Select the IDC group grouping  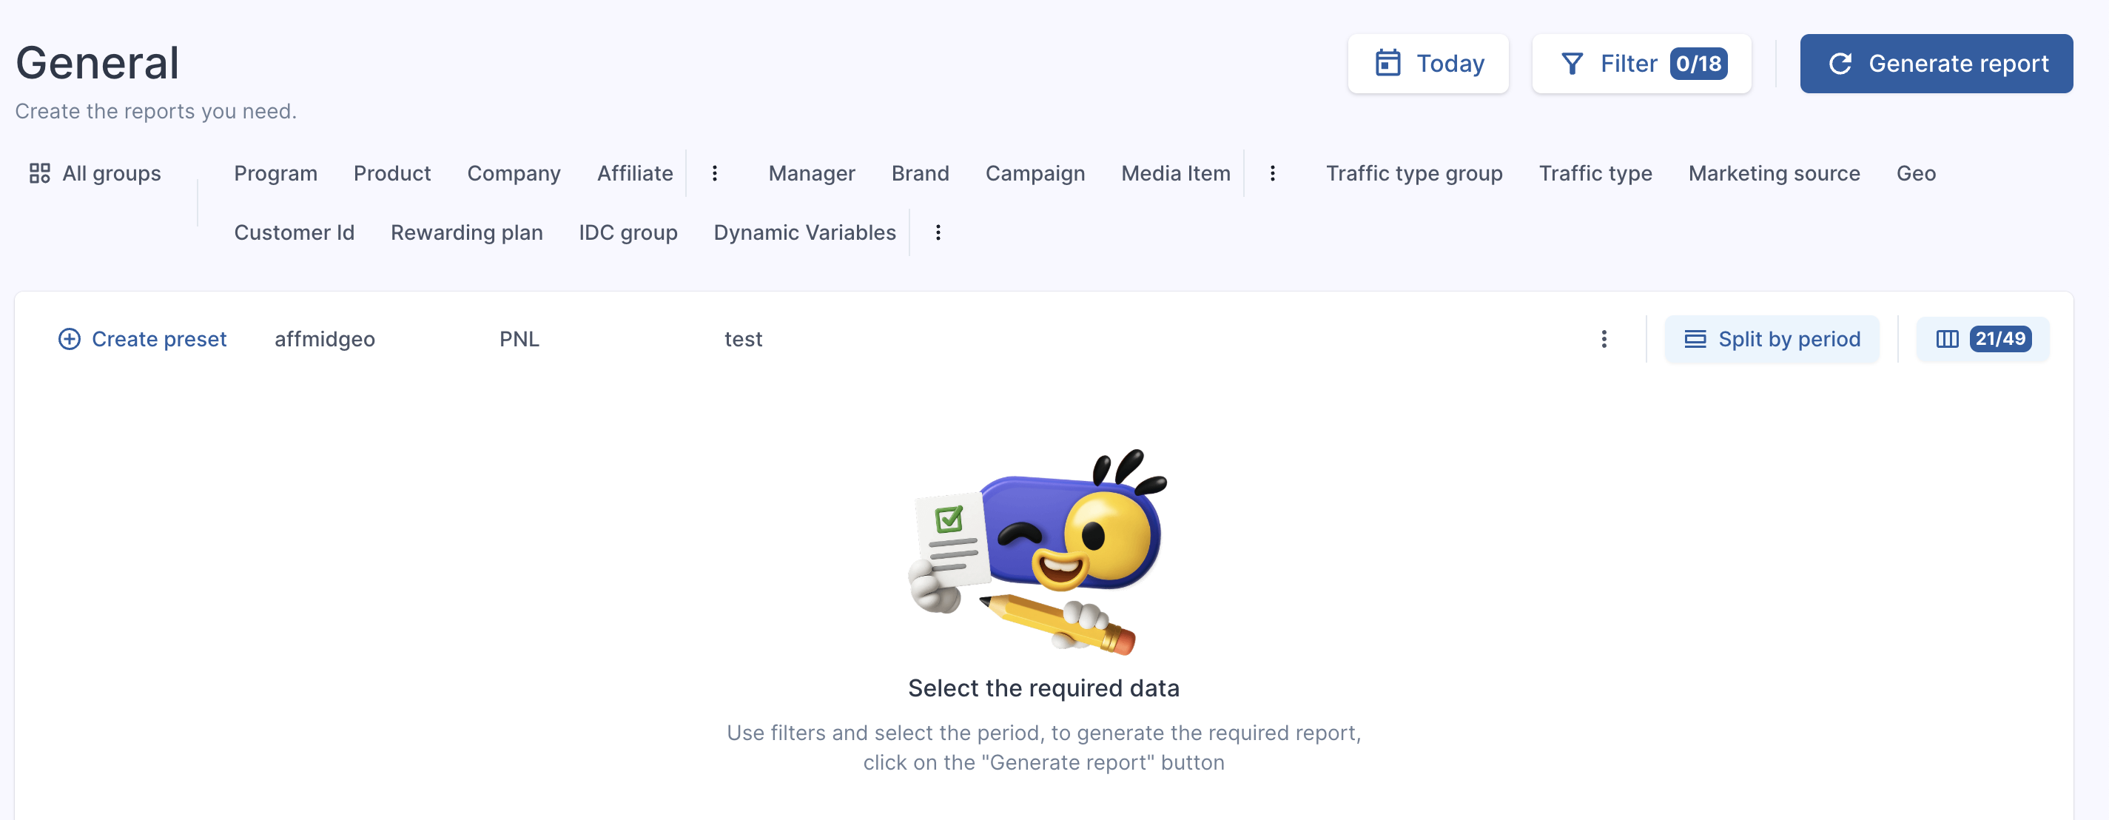628,232
